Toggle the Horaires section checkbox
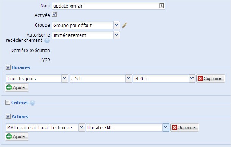This screenshot has height=147, width=231. pos(8,67)
